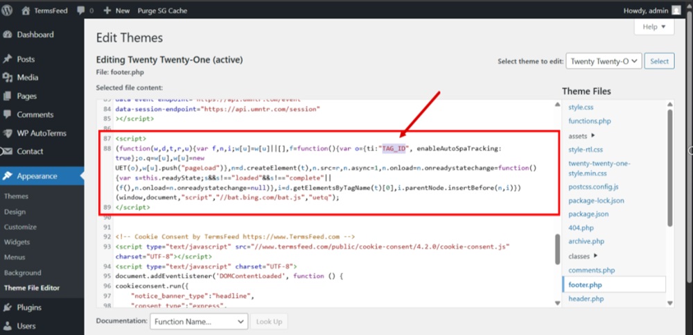Click the WP AutoTerms shield icon
This screenshot has width=693, height=335.
[x=7, y=133]
